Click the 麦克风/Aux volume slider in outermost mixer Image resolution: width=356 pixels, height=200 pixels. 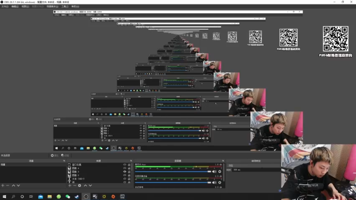[173, 172]
